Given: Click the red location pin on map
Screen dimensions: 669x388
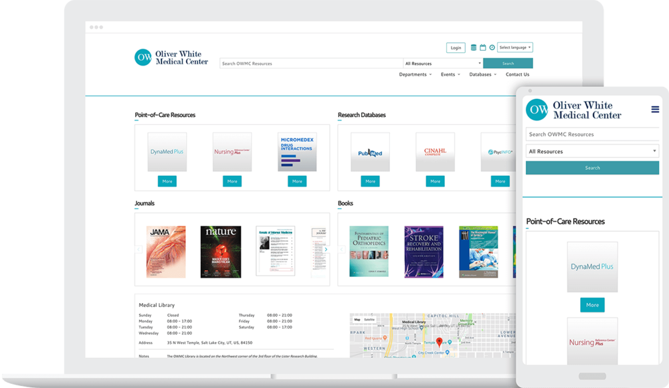Looking at the screenshot, I should coord(439,341).
